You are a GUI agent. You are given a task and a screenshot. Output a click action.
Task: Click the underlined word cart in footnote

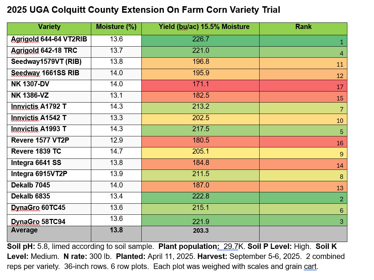[310, 267]
